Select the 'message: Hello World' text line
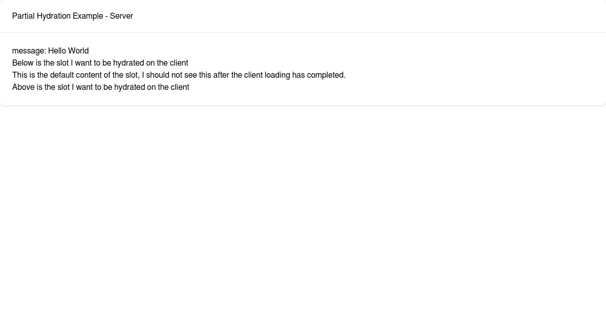The height and width of the screenshot is (318, 606). click(50, 51)
